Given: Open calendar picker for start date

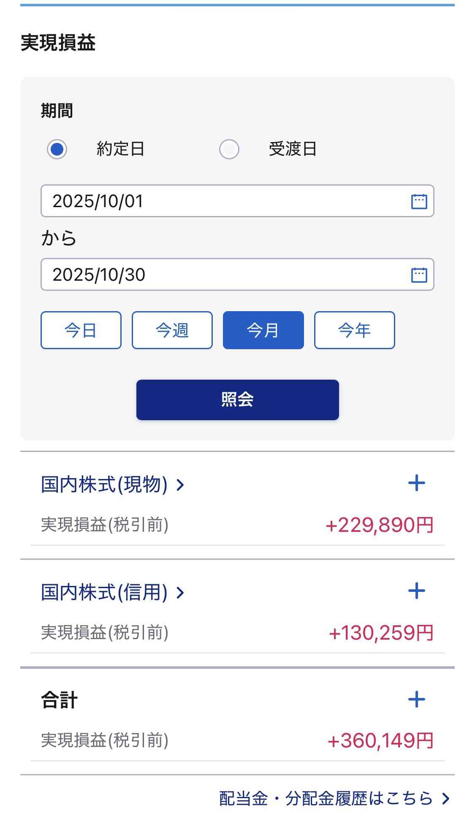Looking at the screenshot, I should click(419, 201).
